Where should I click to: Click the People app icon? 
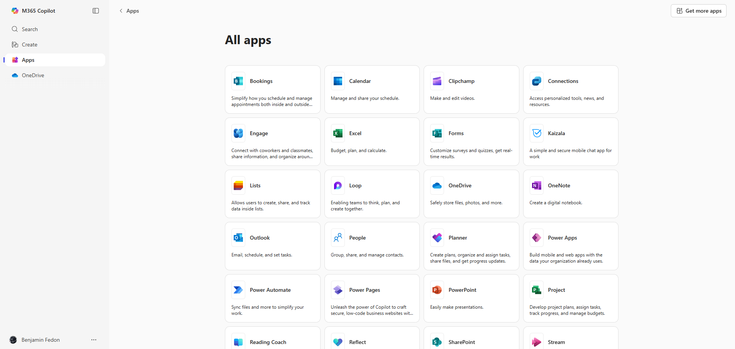pos(338,238)
